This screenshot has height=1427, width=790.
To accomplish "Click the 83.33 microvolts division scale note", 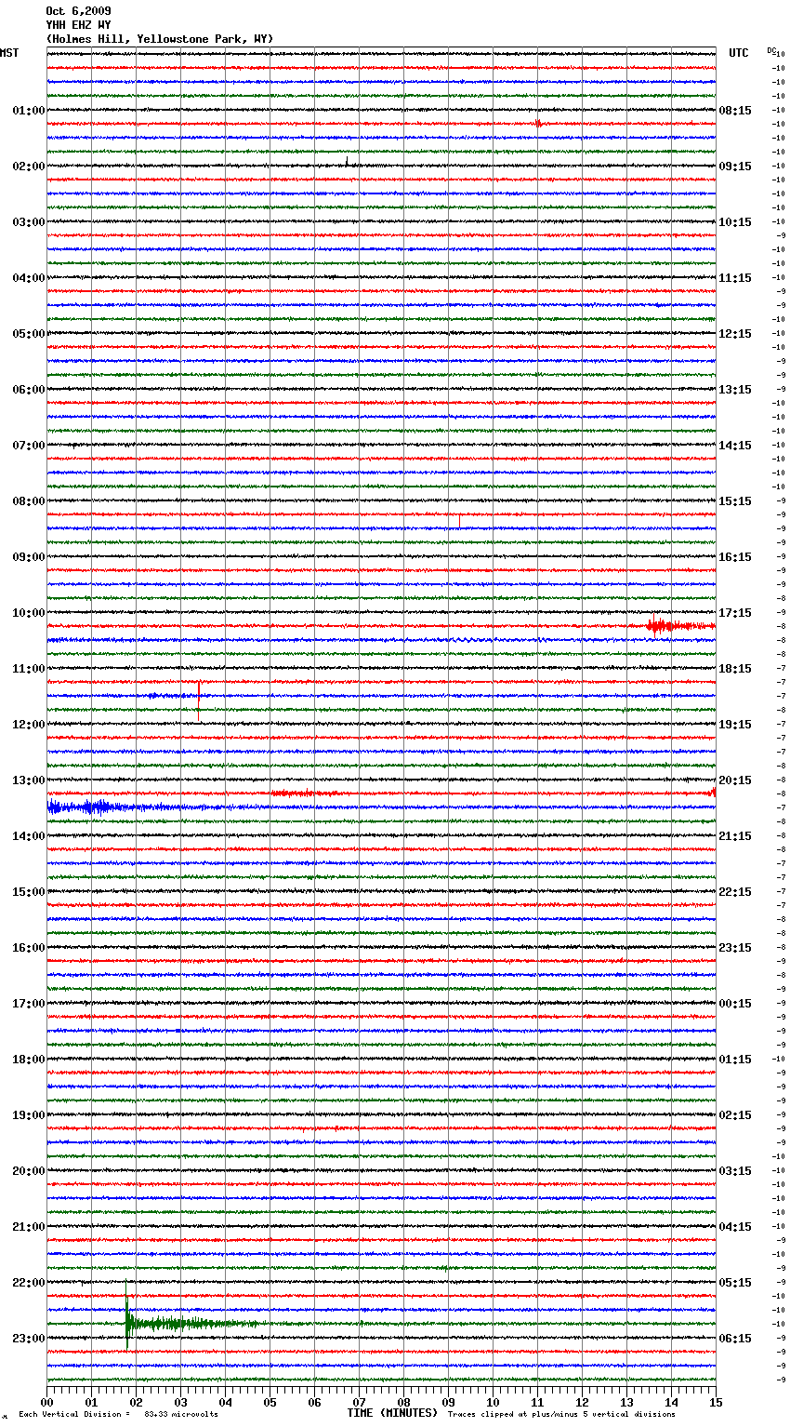I will 118,1414.
